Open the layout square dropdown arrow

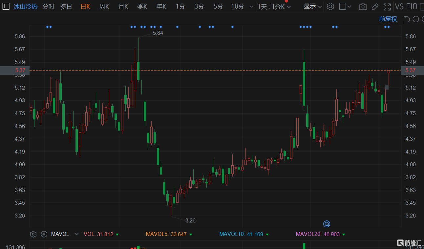click(x=349, y=7)
